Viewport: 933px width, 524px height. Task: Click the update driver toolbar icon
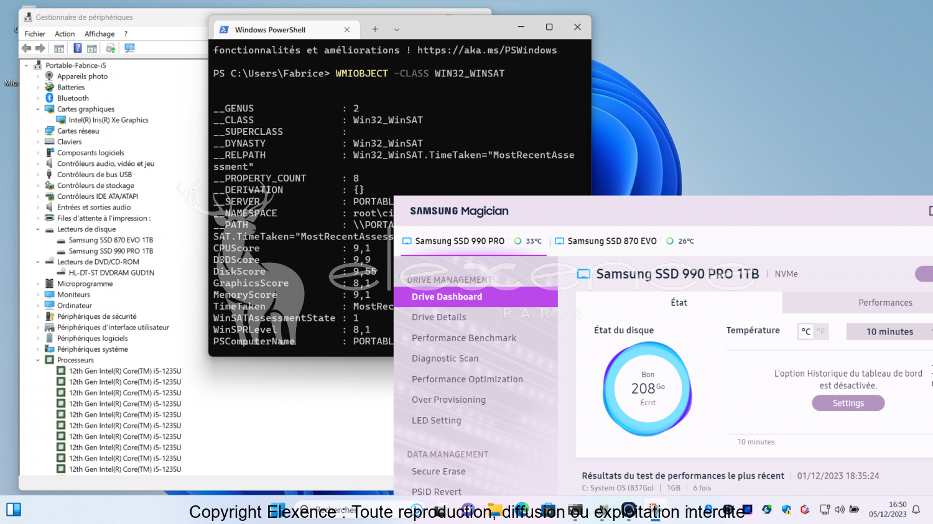point(111,48)
